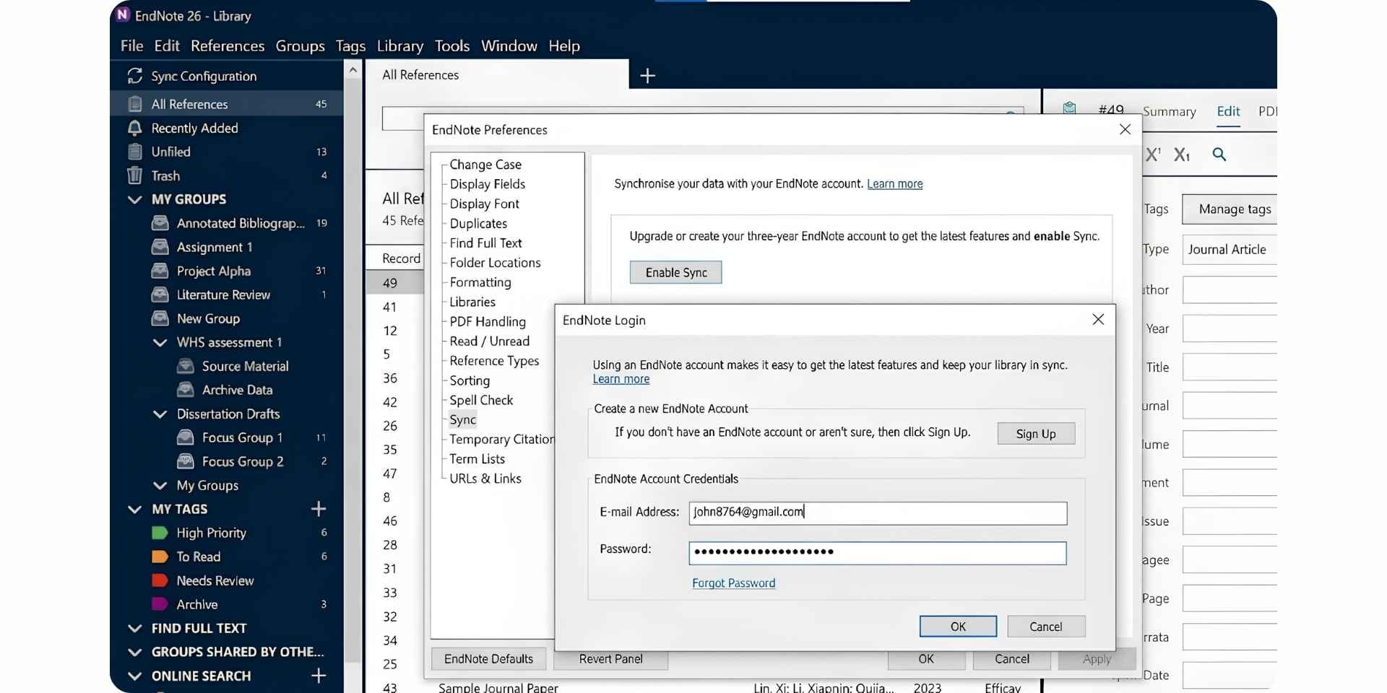Open the Groups menu

click(x=300, y=45)
